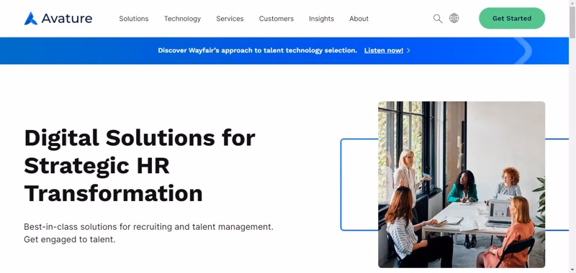Click the Best-in-class solutions subtitle text
This screenshot has height=273, width=576.
click(149, 233)
